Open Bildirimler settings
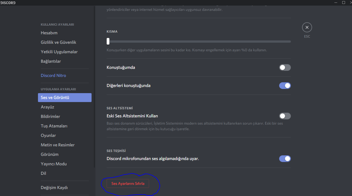Screen dimensions: 352x196 (x=64, y=117)
